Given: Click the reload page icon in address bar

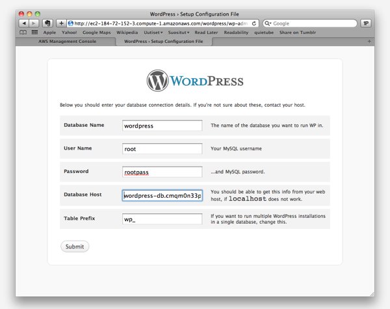Looking at the screenshot, I should point(254,23).
